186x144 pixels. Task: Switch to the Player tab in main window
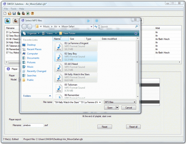(x=12, y=69)
